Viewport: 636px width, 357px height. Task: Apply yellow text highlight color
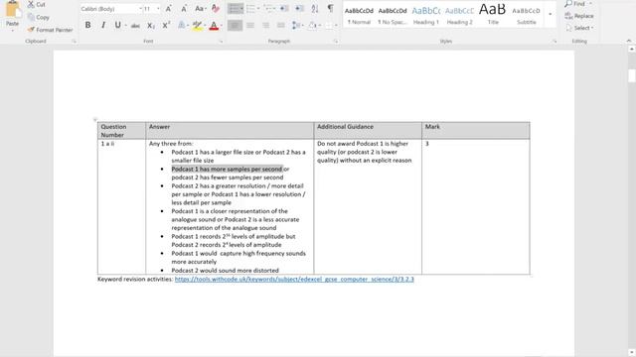point(197,26)
